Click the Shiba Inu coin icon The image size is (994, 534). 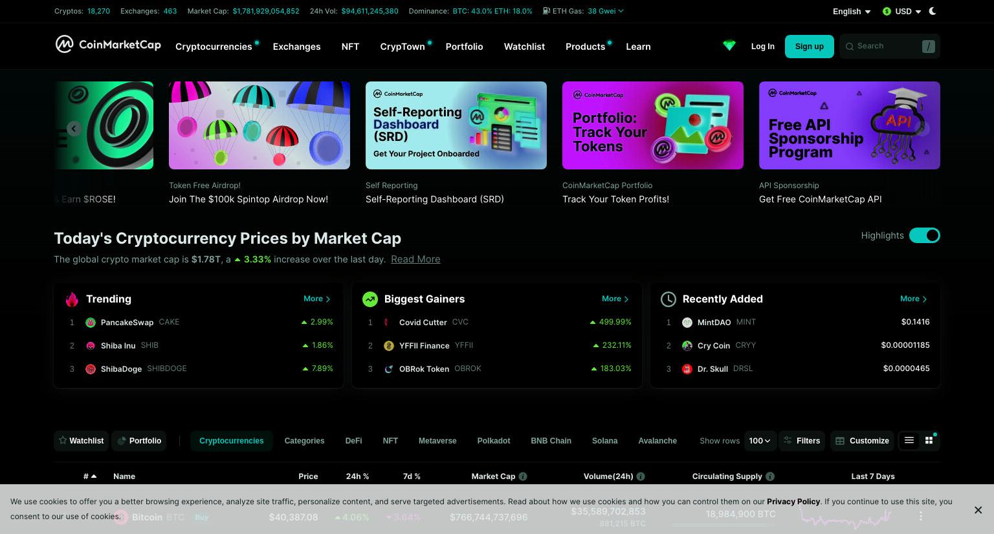[91, 345]
